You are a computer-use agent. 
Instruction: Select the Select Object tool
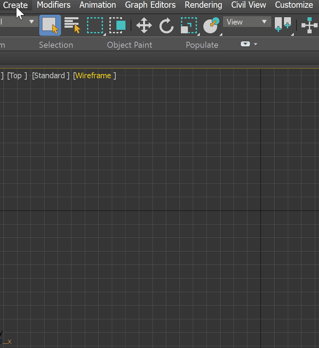click(50, 25)
